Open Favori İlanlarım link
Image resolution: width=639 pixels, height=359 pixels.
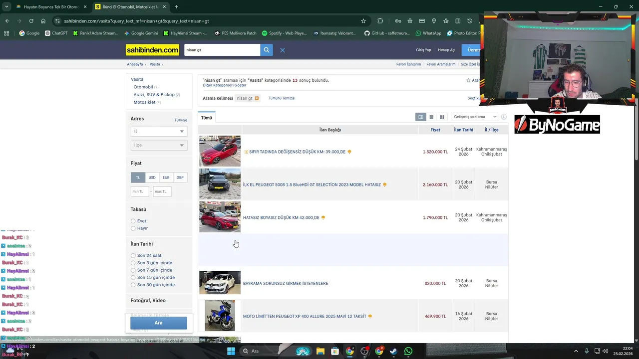point(408,64)
